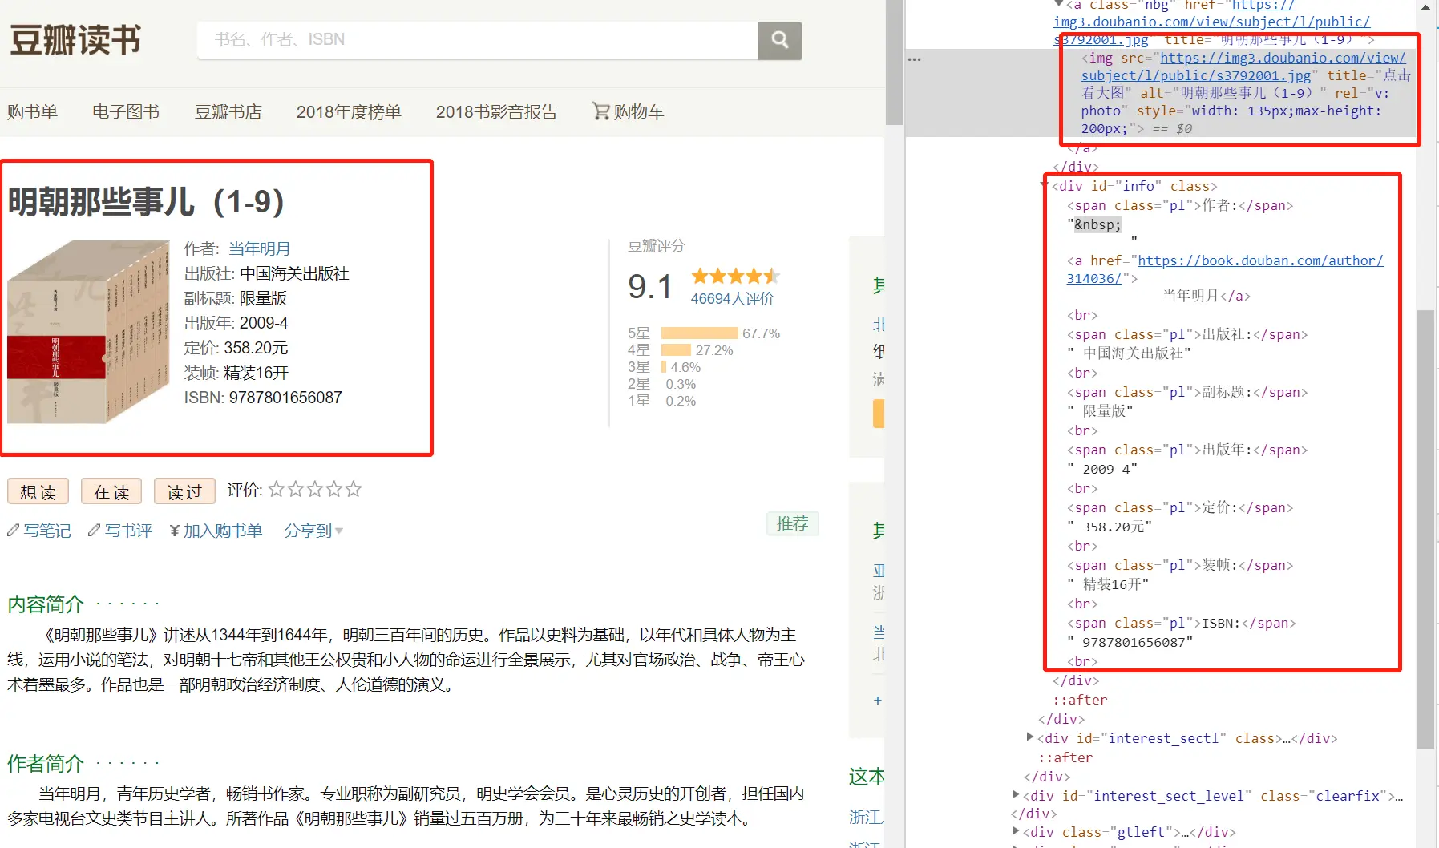The image size is (1439, 848).
Task: Open the book.douban.com/author URL in DevTools
Action: pos(1225,269)
